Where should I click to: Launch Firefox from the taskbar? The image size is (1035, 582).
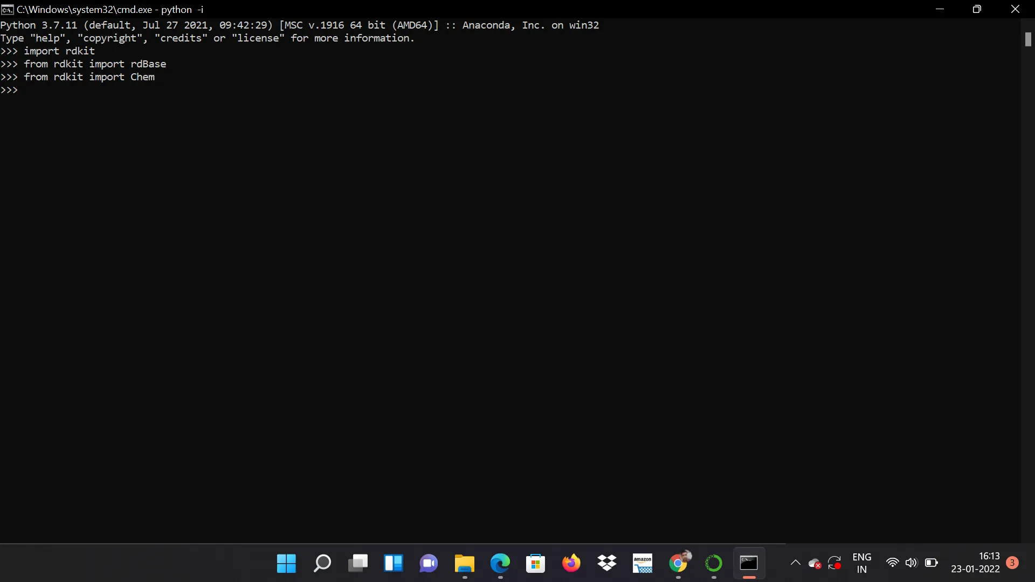coord(571,564)
